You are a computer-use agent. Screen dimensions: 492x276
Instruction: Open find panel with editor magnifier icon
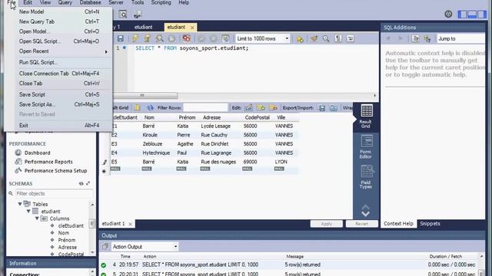pyautogui.click(x=326, y=38)
